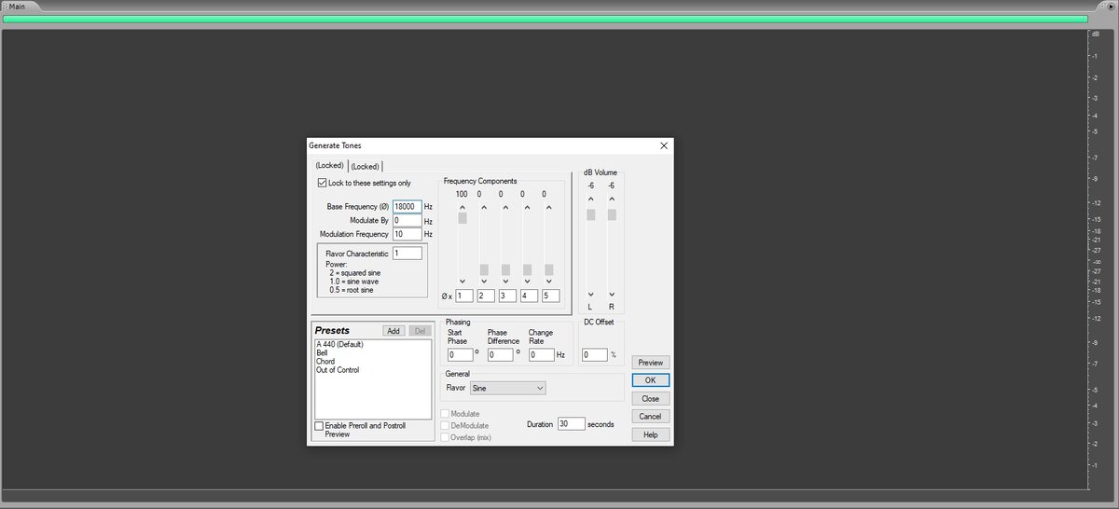Click the second frequency component slider thumb
This screenshot has height=509, width=1119.
point(483,270)
